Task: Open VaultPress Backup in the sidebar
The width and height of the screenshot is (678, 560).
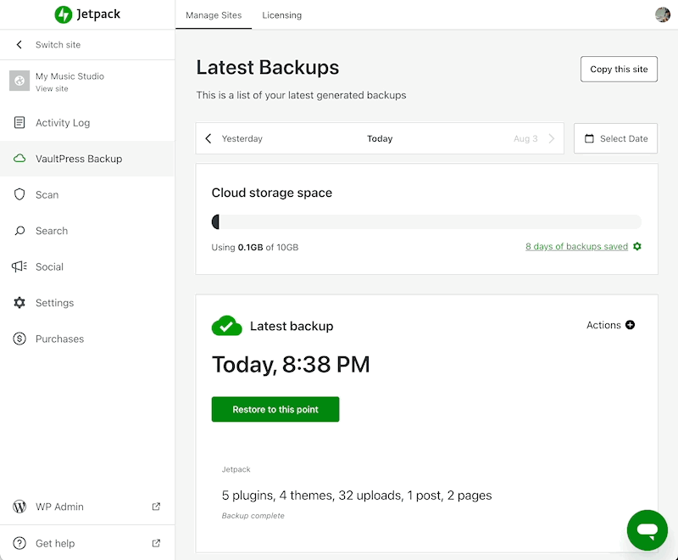Action: [x=79, y=159]
